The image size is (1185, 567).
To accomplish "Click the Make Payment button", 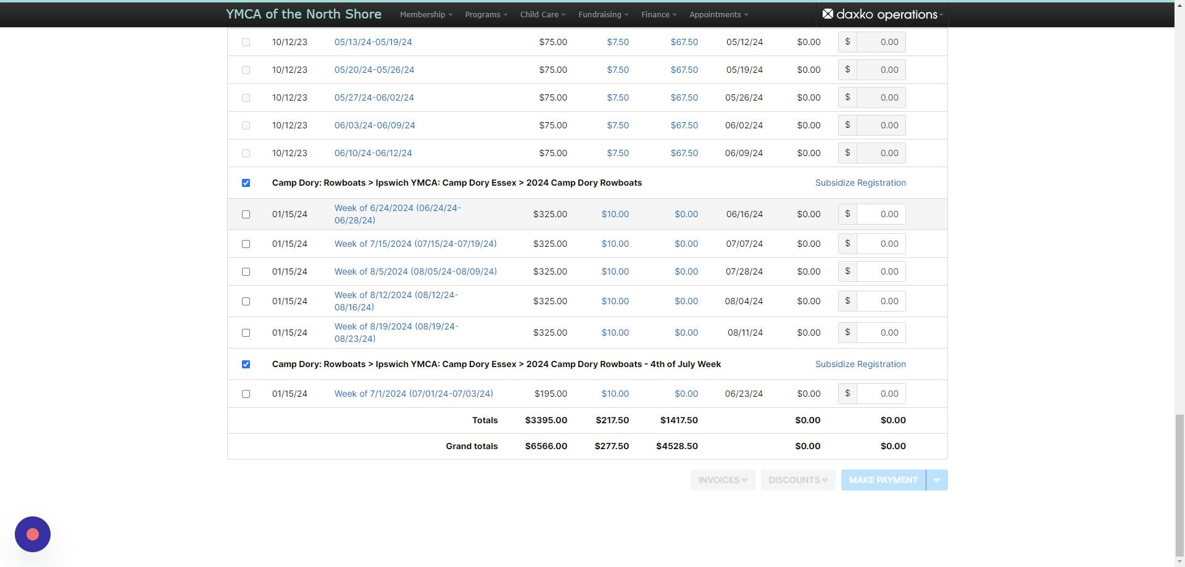I will tap(883, 480).
